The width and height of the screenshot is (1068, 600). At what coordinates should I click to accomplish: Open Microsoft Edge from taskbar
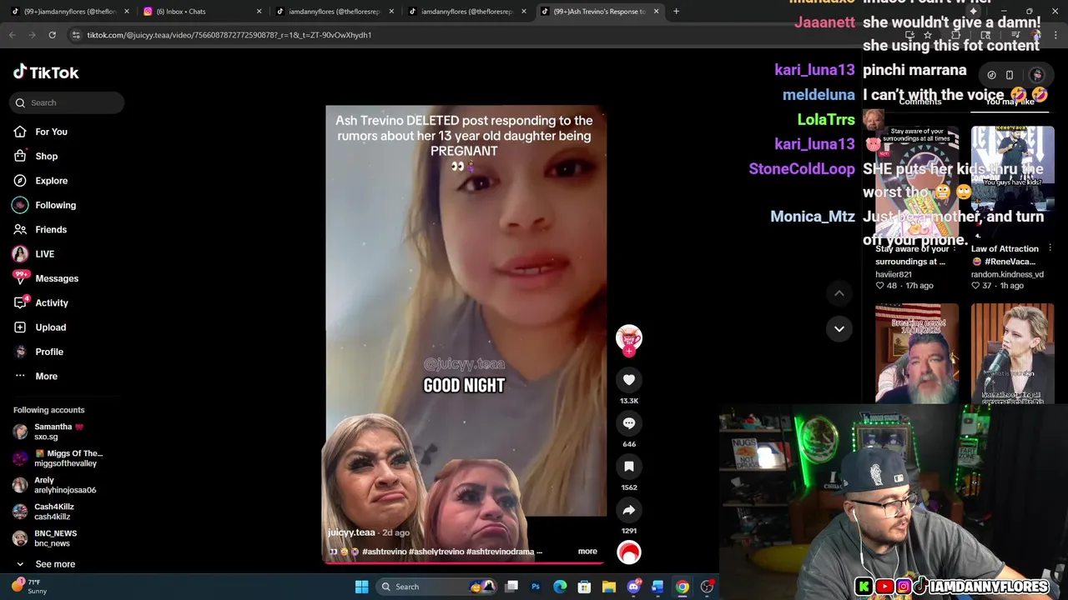click(560, 587)
